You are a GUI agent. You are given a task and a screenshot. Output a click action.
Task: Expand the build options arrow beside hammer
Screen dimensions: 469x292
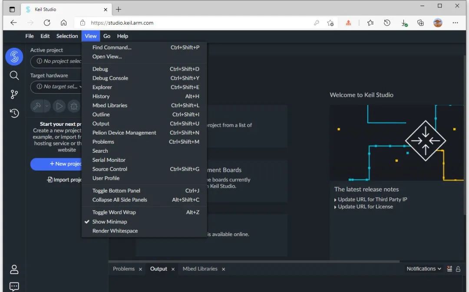(47, 106)
